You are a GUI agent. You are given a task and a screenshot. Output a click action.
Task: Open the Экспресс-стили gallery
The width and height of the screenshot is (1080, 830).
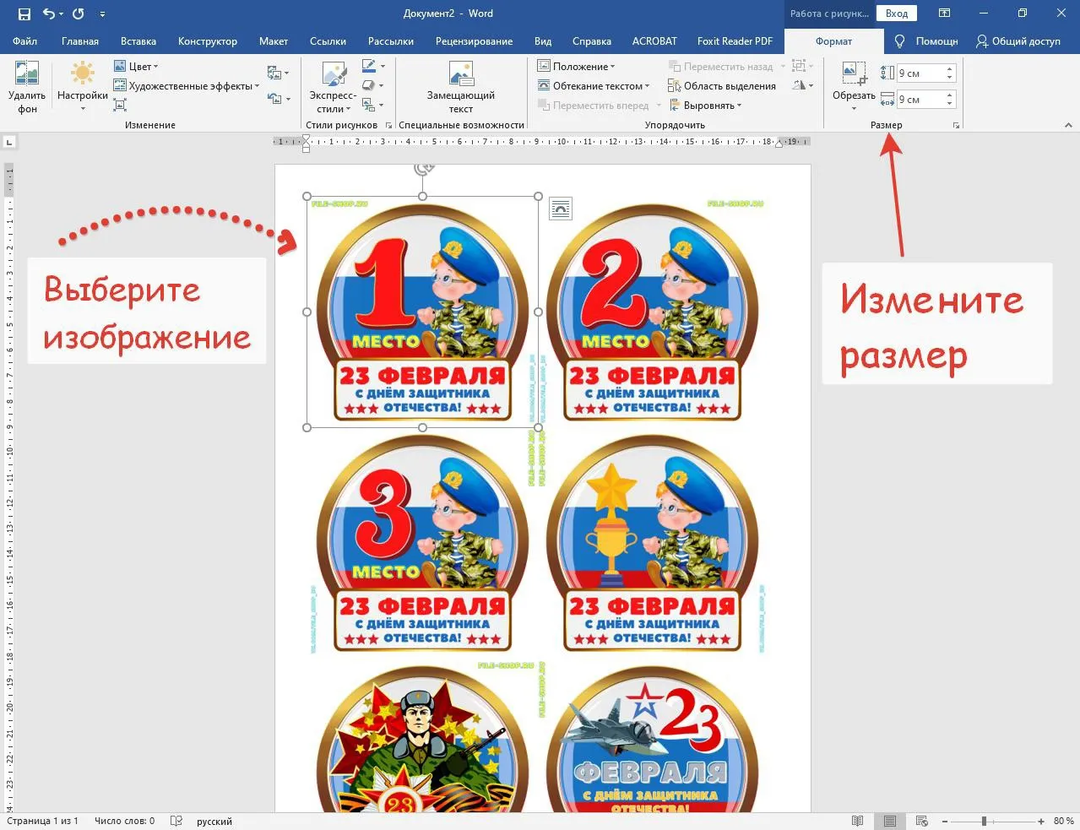click(x=333, y=88)
